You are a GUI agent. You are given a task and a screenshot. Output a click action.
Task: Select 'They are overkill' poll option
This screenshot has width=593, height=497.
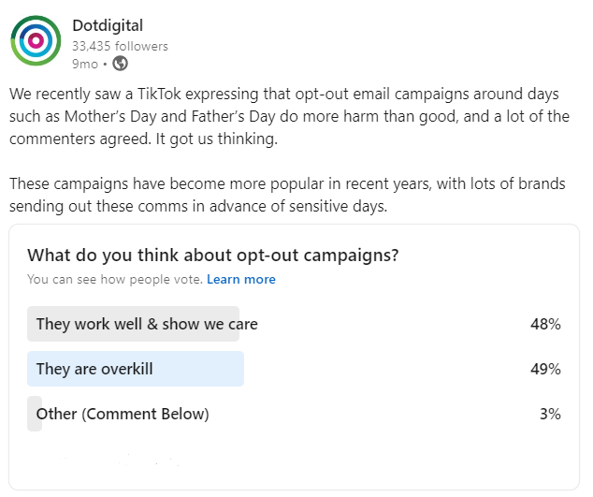[94, 369]
